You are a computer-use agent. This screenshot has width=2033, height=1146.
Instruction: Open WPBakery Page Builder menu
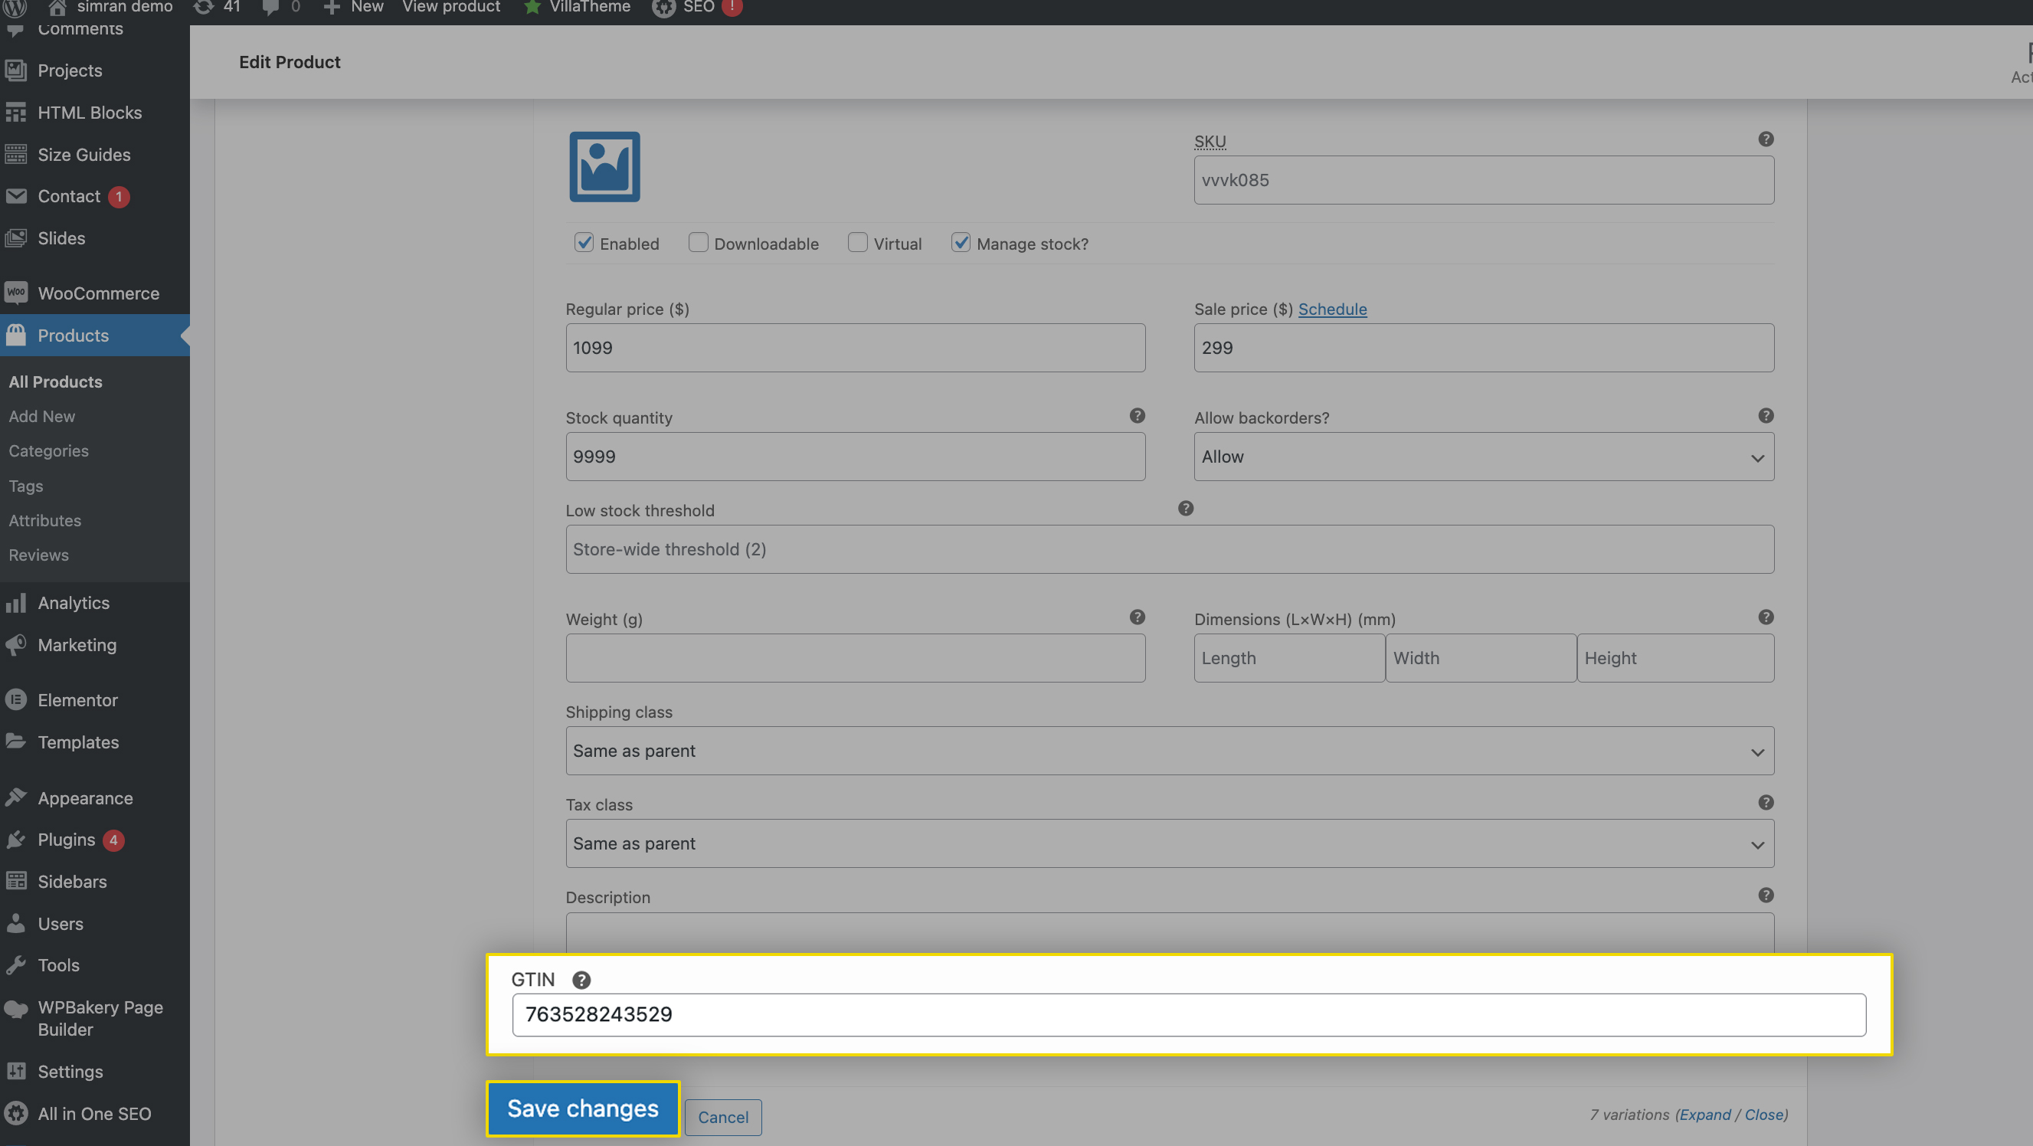click(95, 1019)
